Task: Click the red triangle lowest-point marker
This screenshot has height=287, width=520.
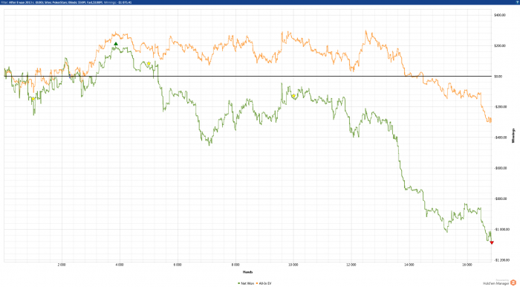Action: 492,243
